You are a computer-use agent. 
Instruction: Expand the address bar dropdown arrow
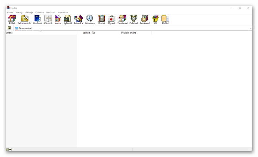point(250,28)
